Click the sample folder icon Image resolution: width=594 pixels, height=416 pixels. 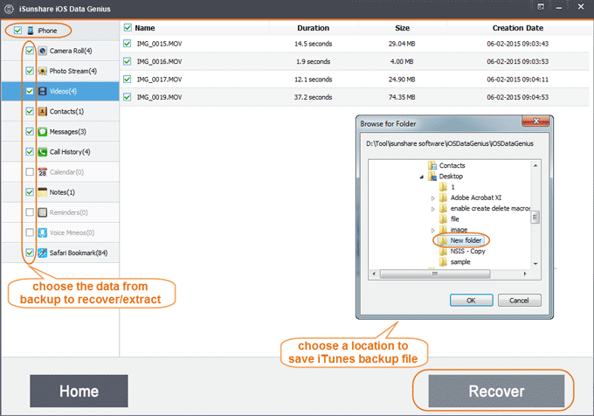[x=443, y=262]
